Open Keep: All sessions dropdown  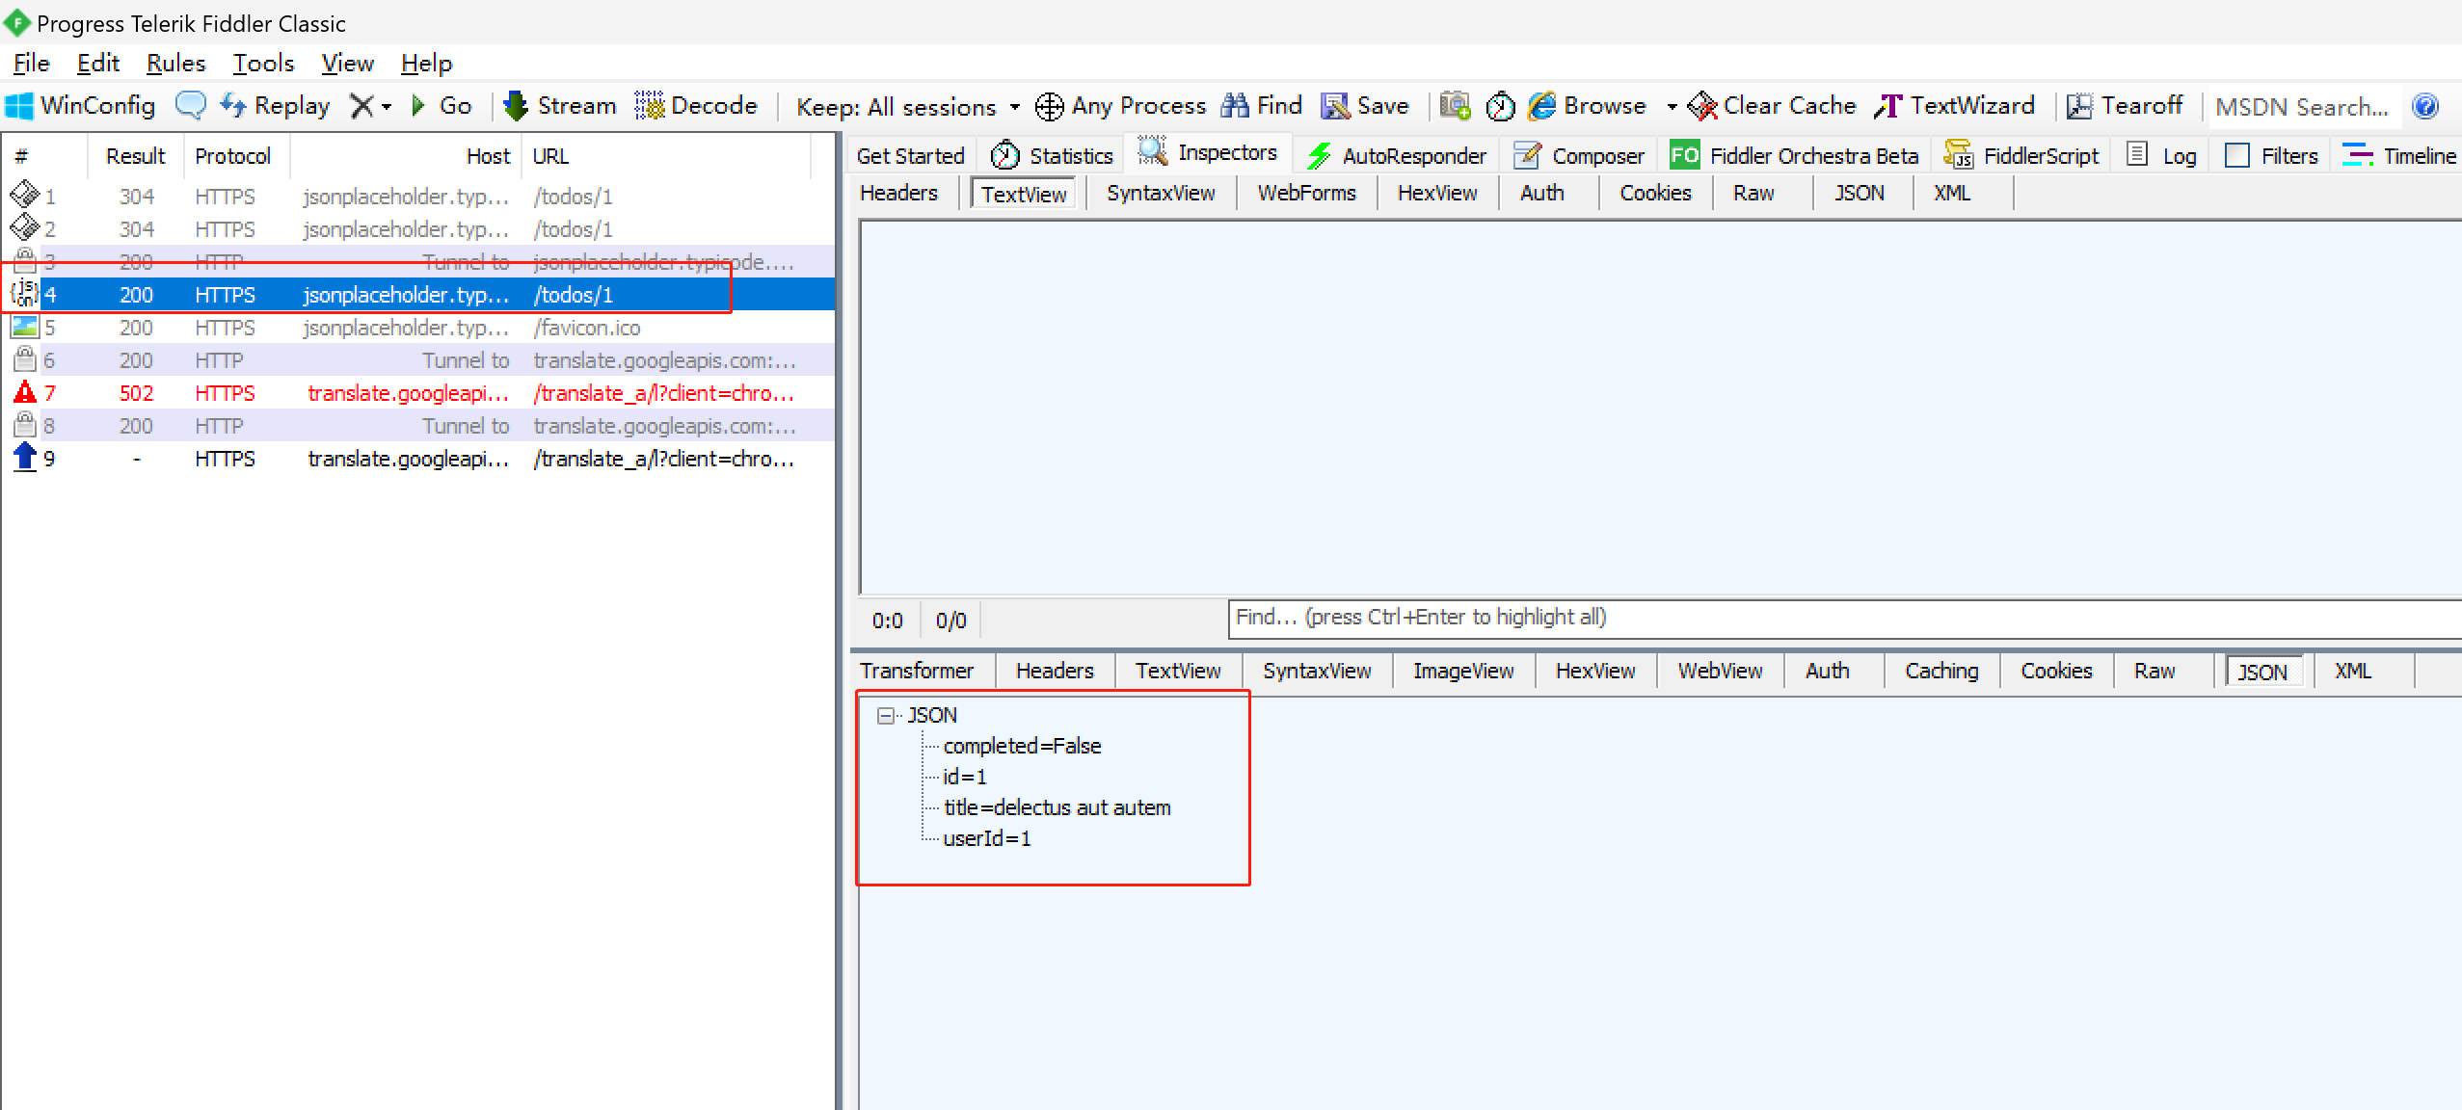tap(908, 107)
